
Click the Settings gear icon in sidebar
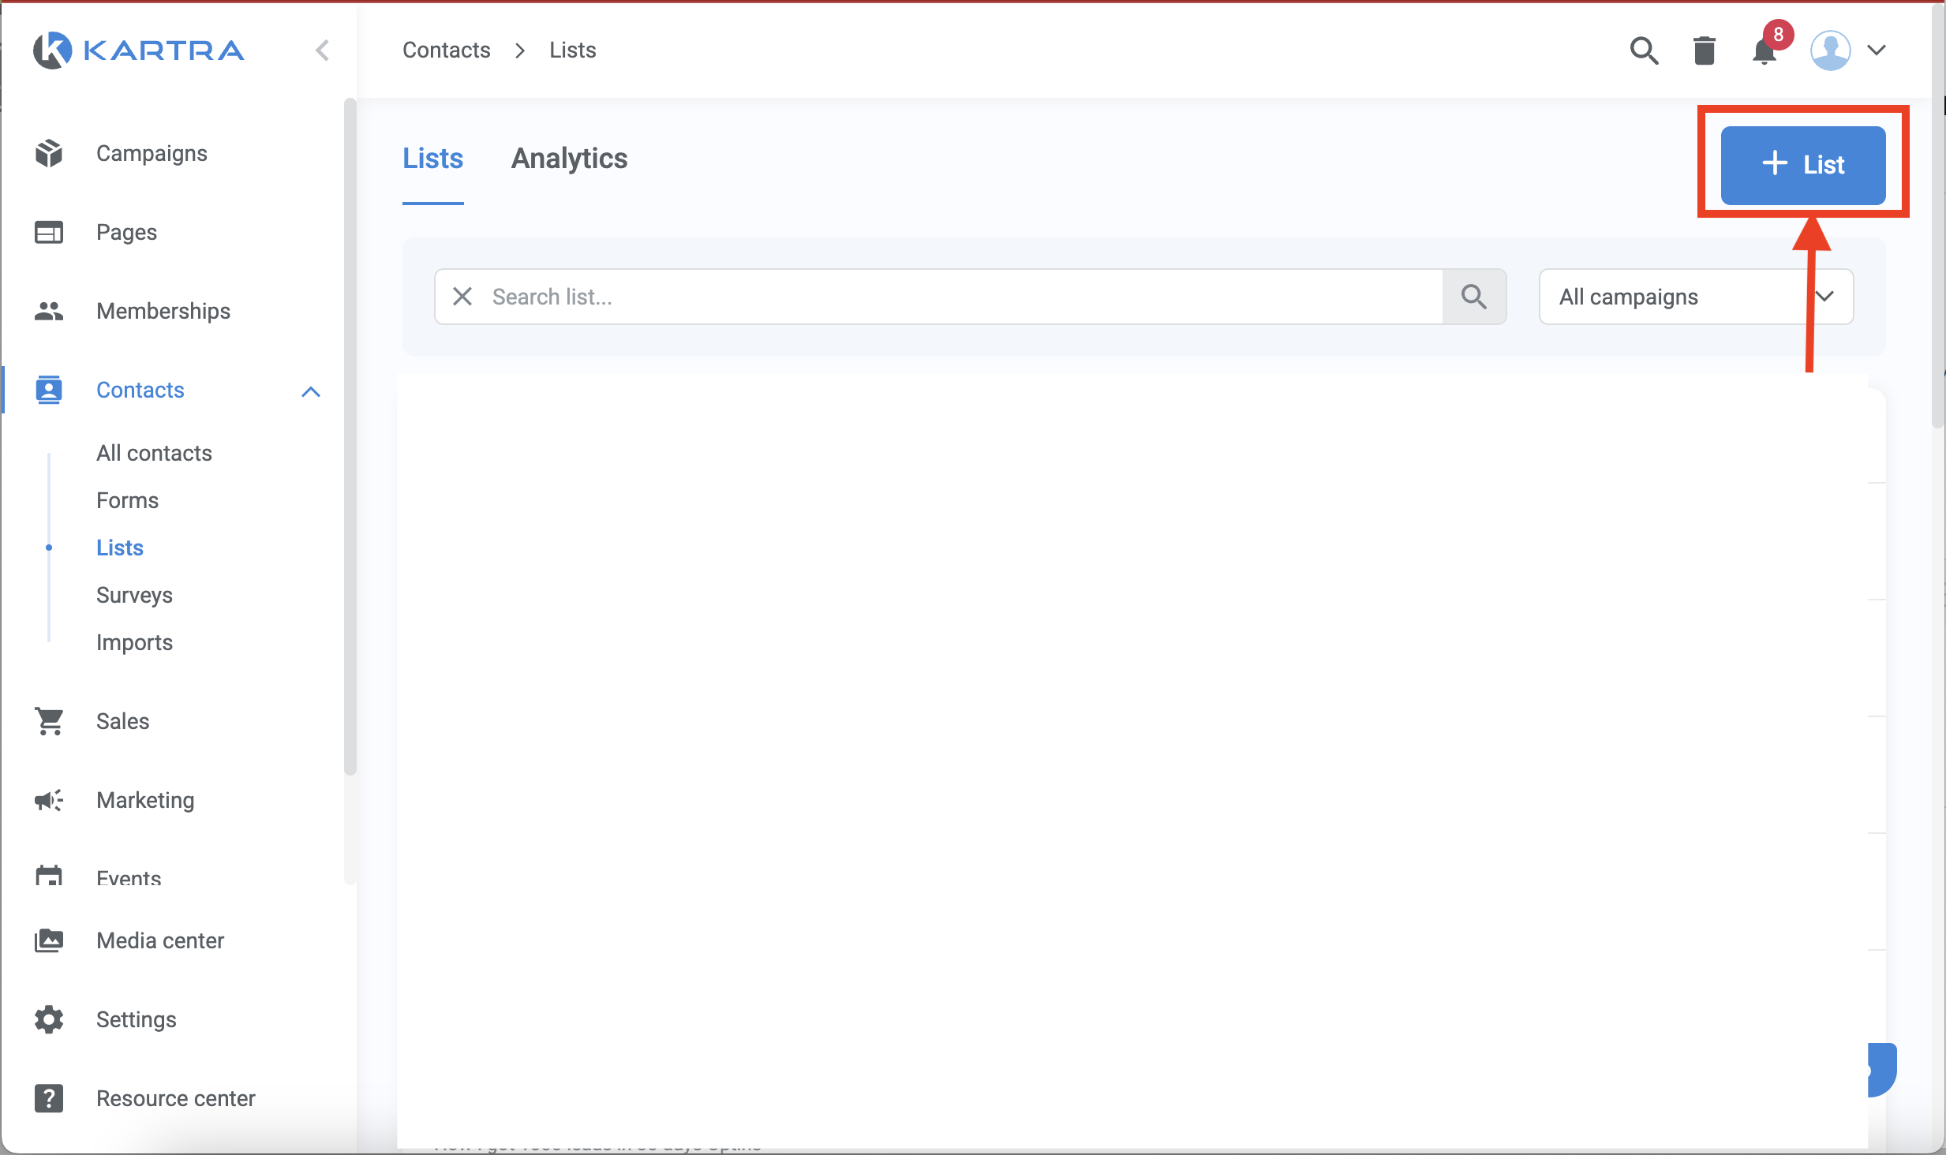tap(49, 1019)
